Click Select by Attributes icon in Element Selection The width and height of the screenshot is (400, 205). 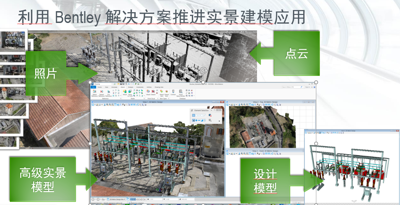tap(210, 120)
